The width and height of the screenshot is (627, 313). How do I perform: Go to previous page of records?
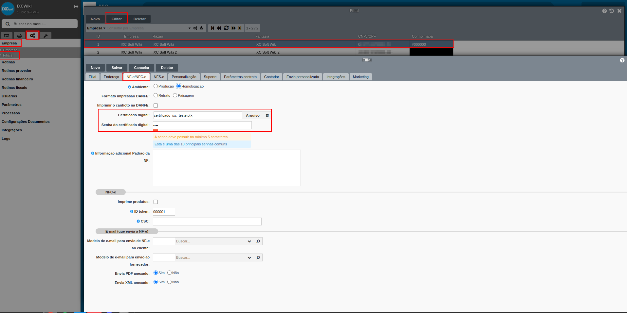[x=219, y=28]
